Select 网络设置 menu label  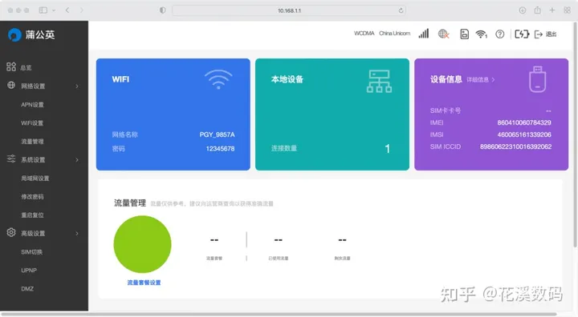(x=33, y=86)
